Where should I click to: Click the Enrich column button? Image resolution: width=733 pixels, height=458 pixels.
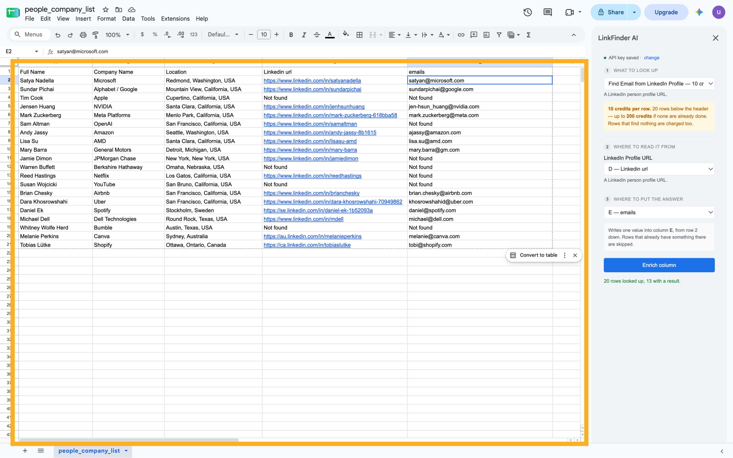(659, 265)
